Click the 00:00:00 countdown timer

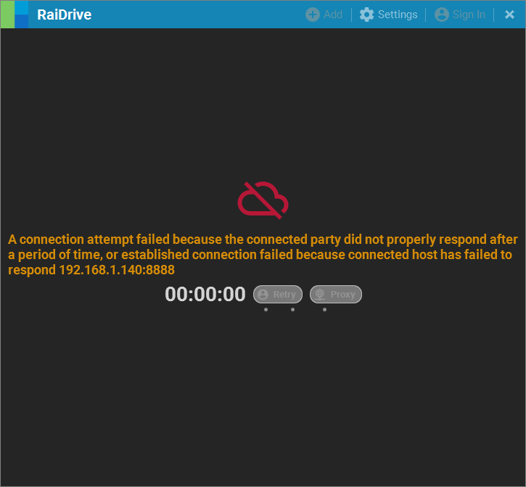[205, 295]
